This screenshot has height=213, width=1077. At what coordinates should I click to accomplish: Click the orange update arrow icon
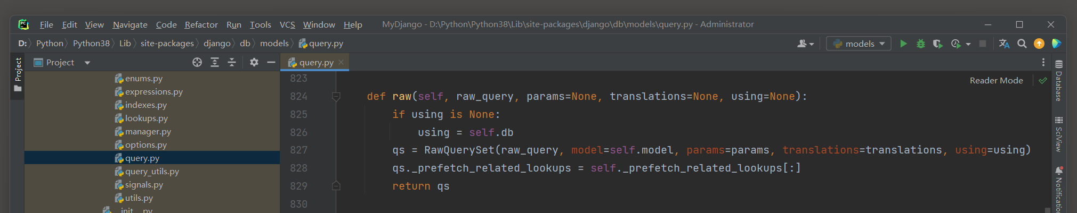(1039, 44)
